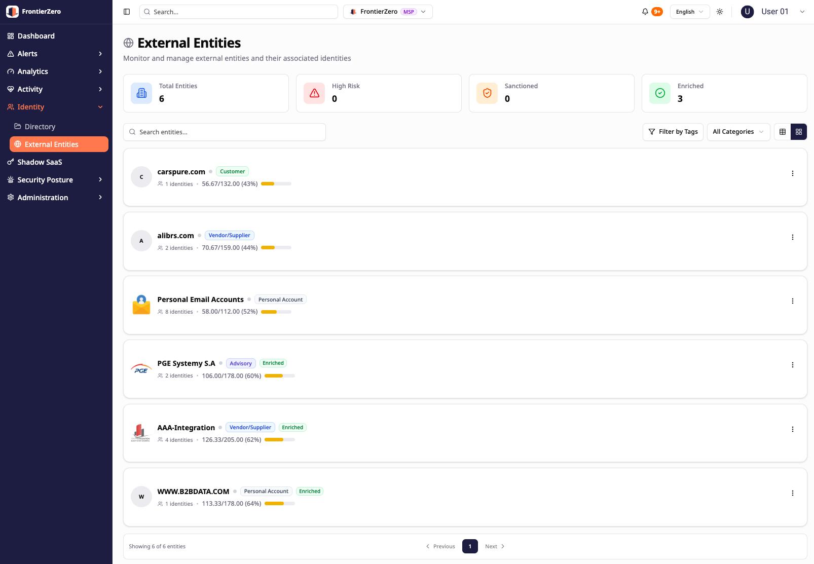This screenshot has height=564, width=814.
Task: Click the High Risk warning icon
Action: tap(314, 93)
